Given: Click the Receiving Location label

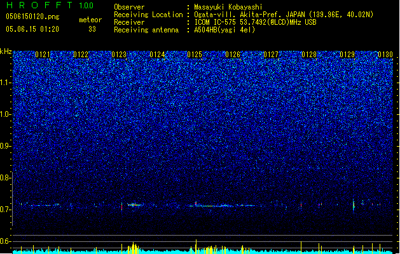Looking at the screenshot, I should click(x=148, y=15).
